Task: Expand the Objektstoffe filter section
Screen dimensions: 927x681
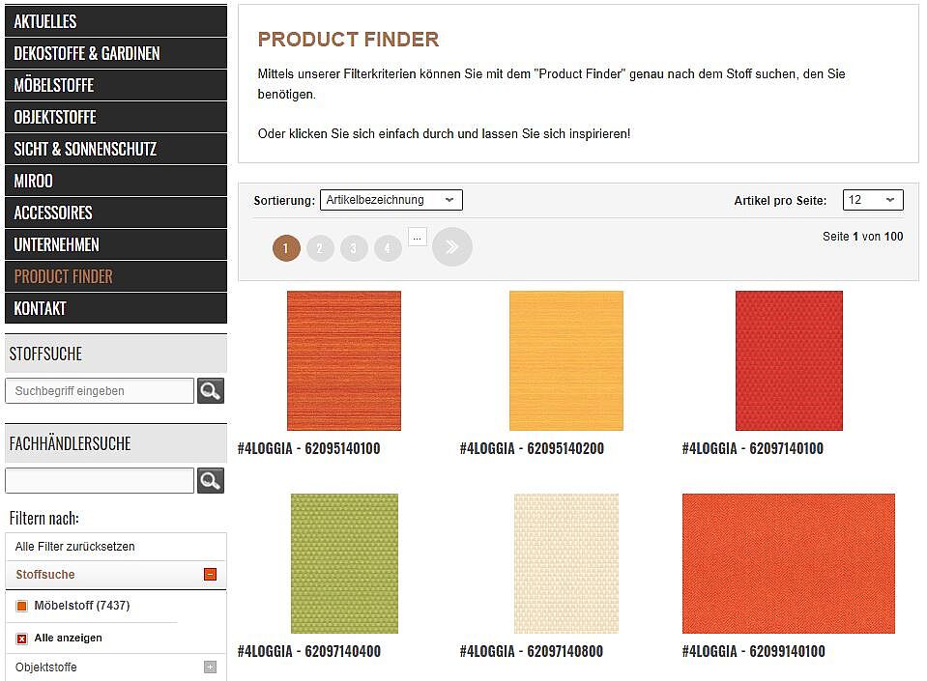Action: click(210, 667)
